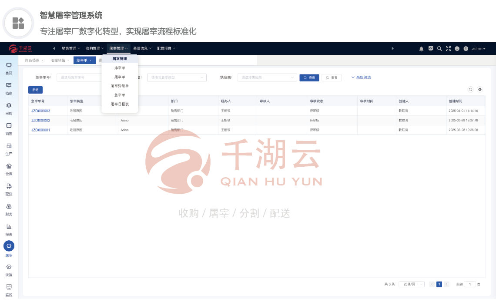Image resolution: width=496 pixels, height=303 pixels.
Task: Go to the 配送 delivery sidebar icon
Action: (x=9, y=189)
